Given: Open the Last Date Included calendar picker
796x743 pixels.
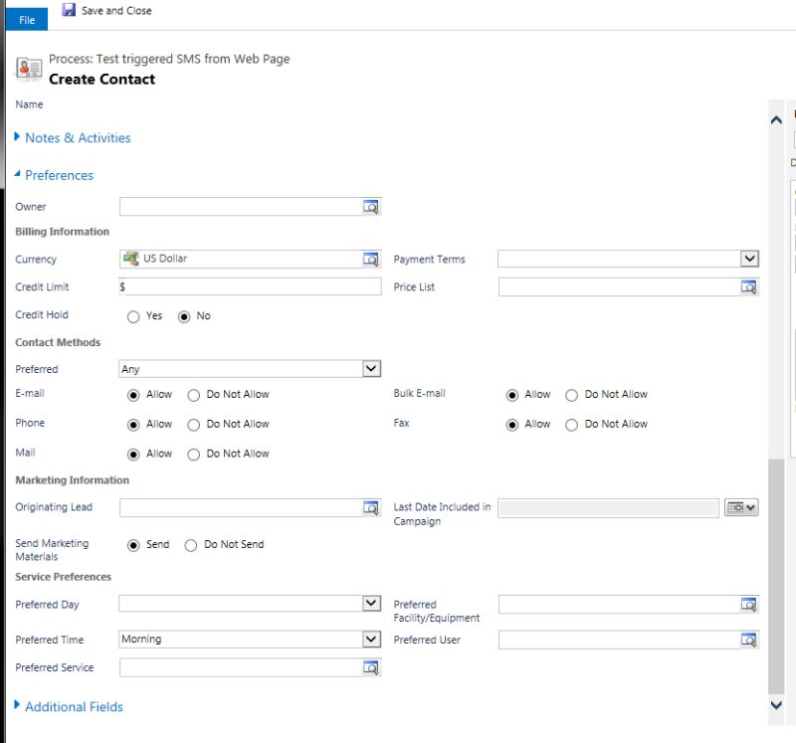Looking at the screenshot, I should point(741,507).
